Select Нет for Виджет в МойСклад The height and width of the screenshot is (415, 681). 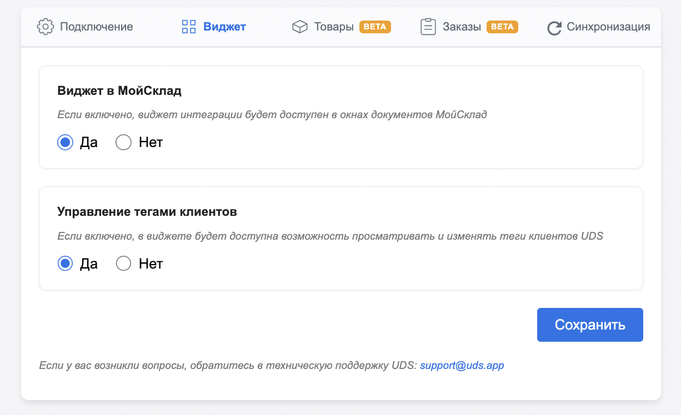click(123, 143)
